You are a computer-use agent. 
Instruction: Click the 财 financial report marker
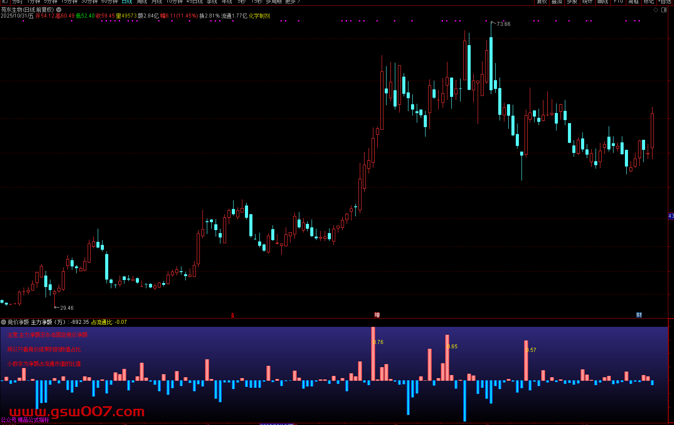point(639,315)
